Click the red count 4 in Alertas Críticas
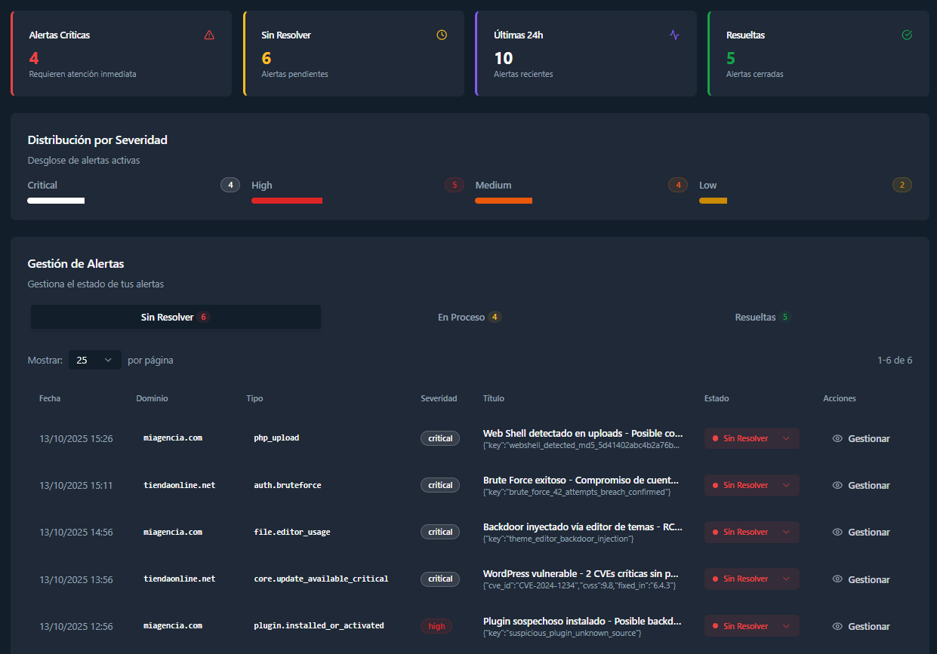This screenshot has height=654, width=937. pos(34,58)
